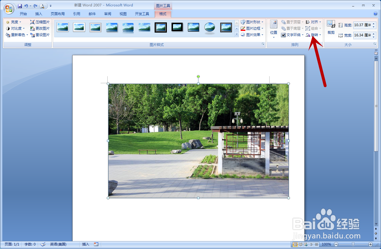The image size is (381, 249).
Task: Open the 图片样式 dialog launcher
Action: click(x=263, y=44)
